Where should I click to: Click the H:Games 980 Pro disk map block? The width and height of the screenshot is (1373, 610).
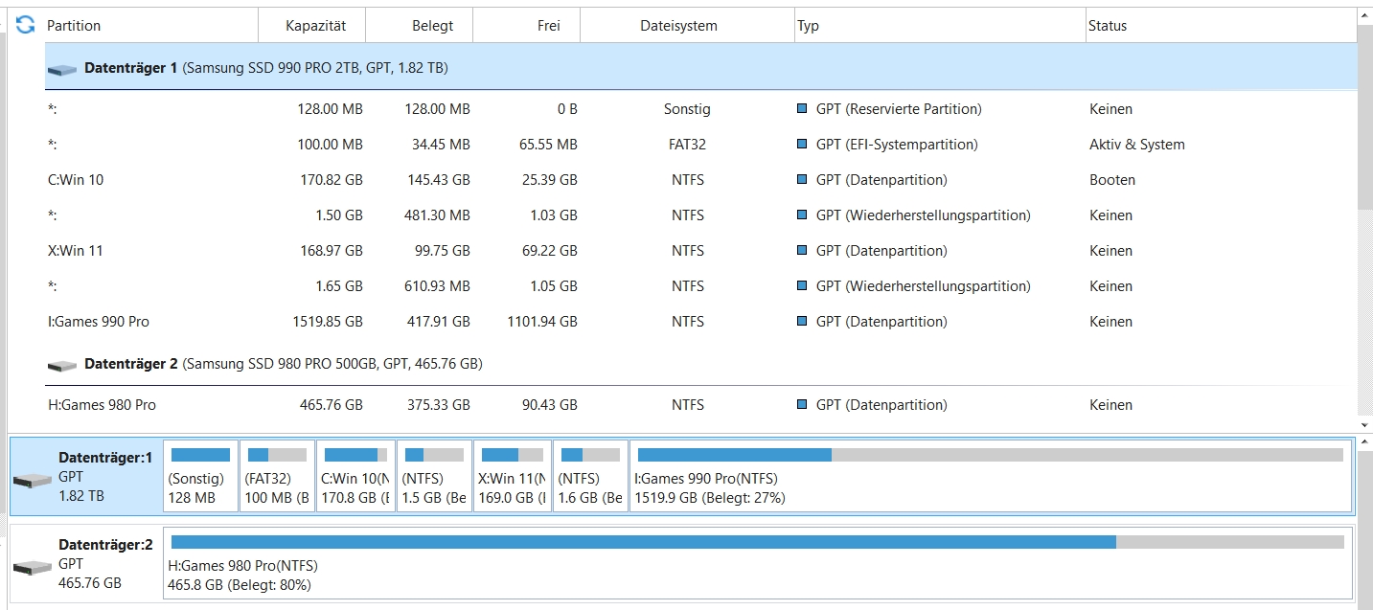(758, 564)
